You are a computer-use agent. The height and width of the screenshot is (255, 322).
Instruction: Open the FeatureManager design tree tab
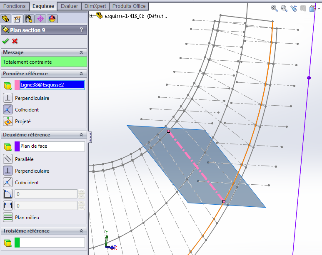point(5,19)
